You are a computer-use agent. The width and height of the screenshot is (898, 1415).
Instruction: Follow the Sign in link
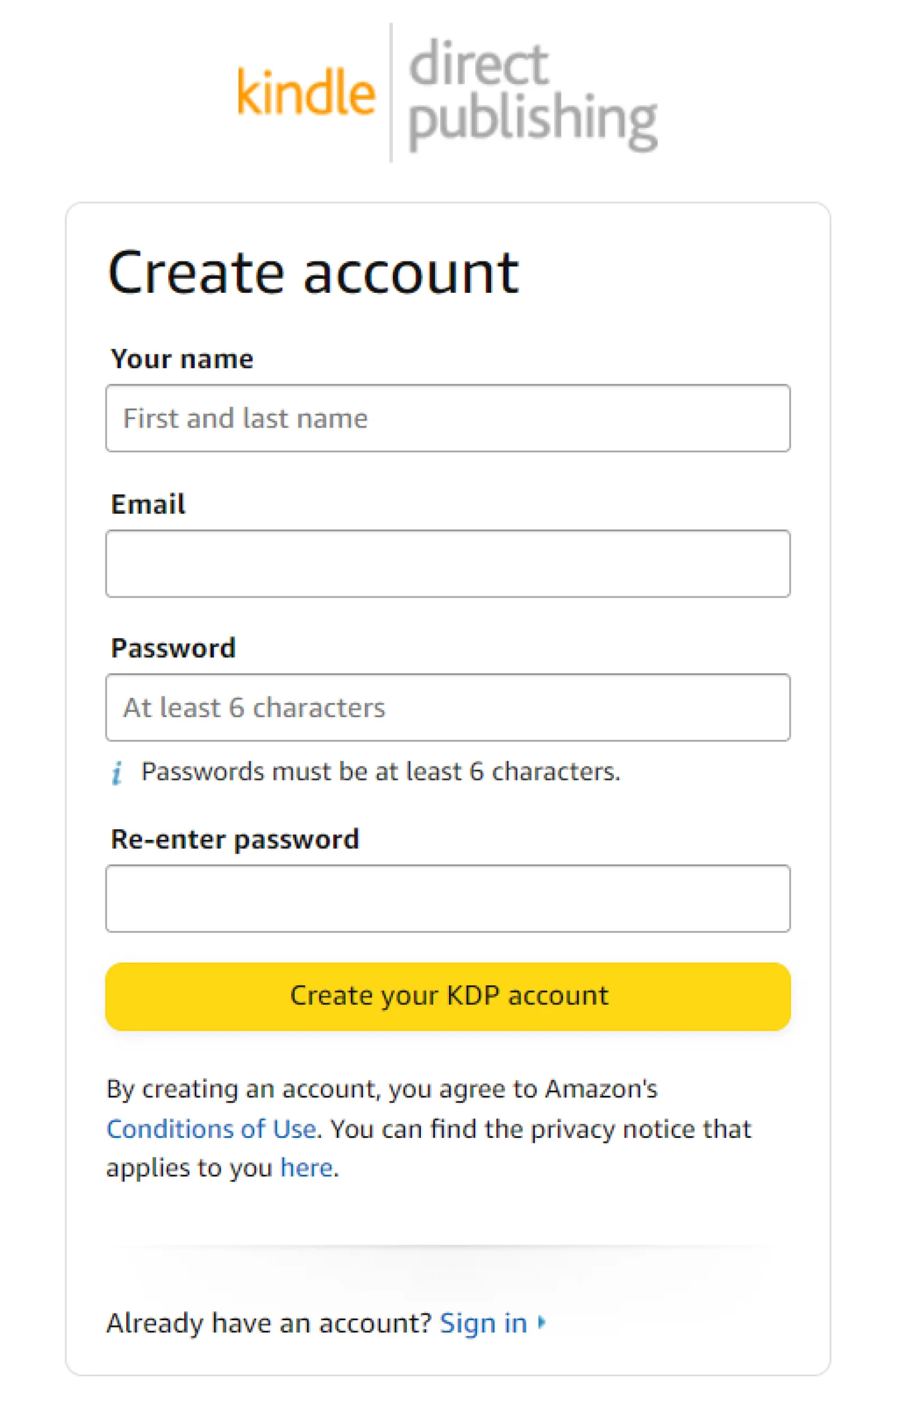tap(483, 1324)
